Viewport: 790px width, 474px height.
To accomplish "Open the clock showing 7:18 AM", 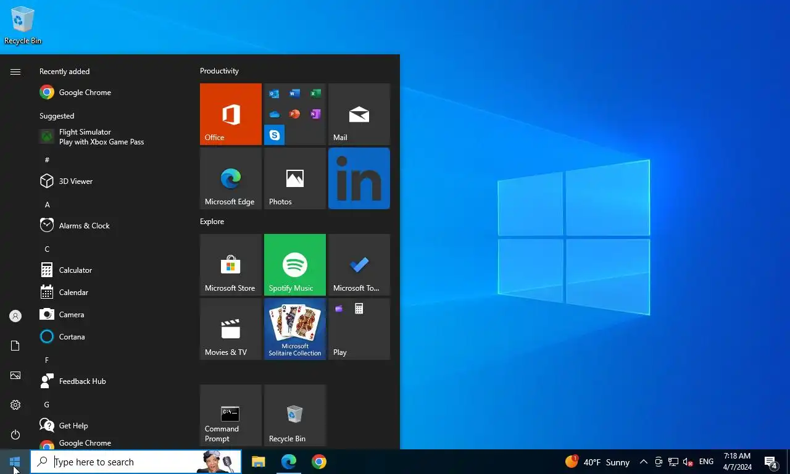I will [x=738, y=462].
